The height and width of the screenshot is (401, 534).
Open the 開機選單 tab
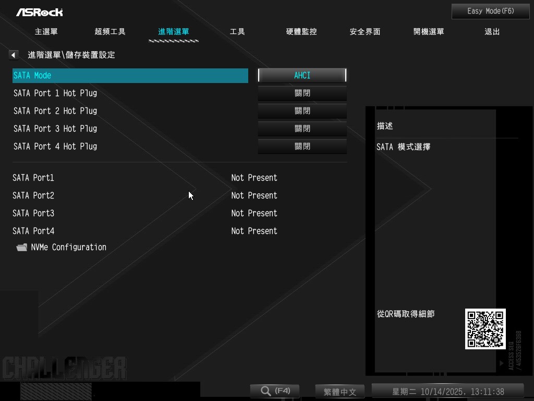tap(429, 32)
